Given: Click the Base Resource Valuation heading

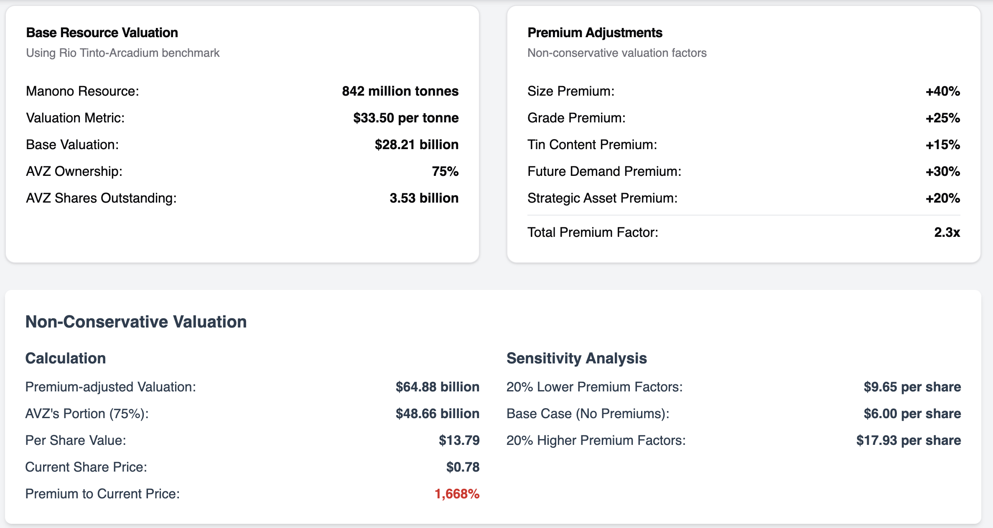Looking at the screenshot, I should (x=102, y=33).
